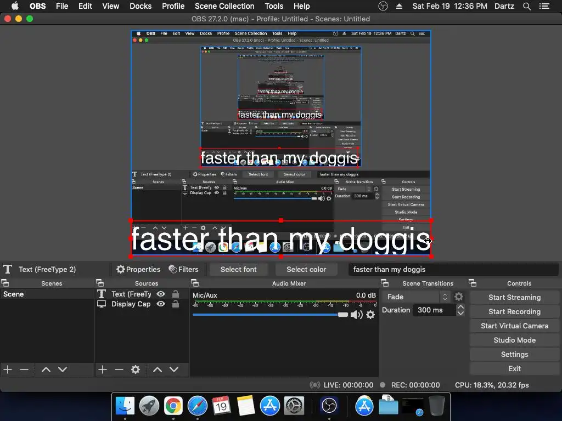Viewport: 562px width, 421px height.
Task: Mute the Mic/Aux audio
Action: pyautogui.click(x=356, y=315)
